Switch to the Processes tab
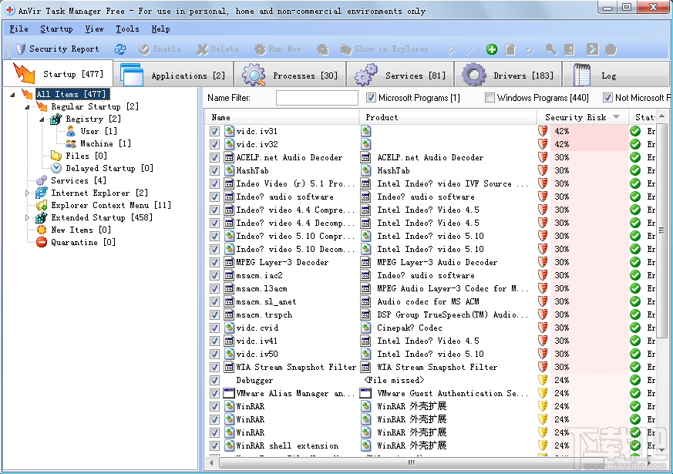Image resolution: width=673 pixels, height=474 pixels. tap(293, 76)
